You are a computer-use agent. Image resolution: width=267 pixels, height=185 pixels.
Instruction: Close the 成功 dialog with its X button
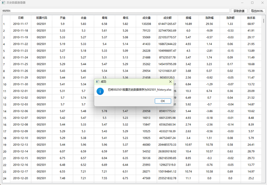[x=170, y=81]
